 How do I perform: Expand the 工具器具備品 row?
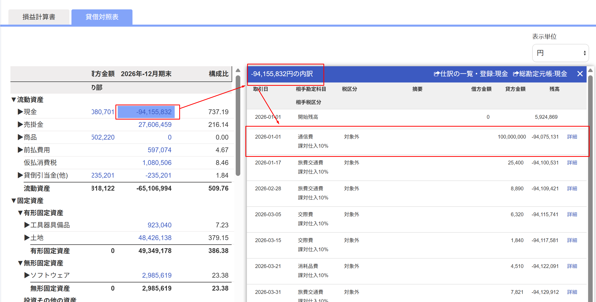pos(27,225)
